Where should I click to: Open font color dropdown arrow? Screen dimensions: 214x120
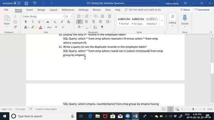click(44, 27)
